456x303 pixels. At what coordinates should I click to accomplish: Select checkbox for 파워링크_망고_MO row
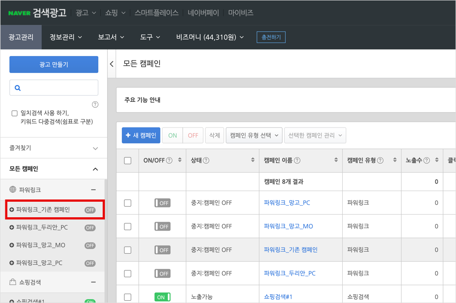click(128, 227)
